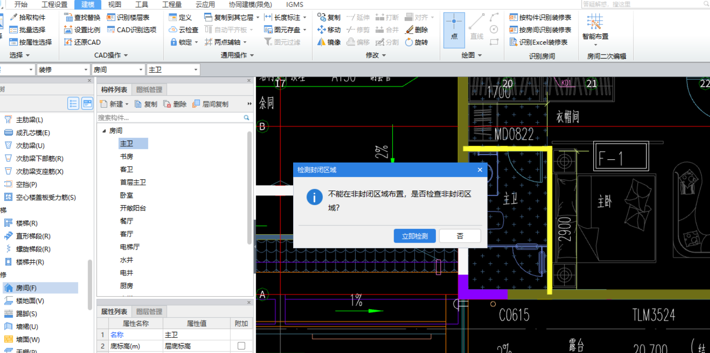Open the 视图 ribbon tab
710x353 pixels.
coord(115,4)
